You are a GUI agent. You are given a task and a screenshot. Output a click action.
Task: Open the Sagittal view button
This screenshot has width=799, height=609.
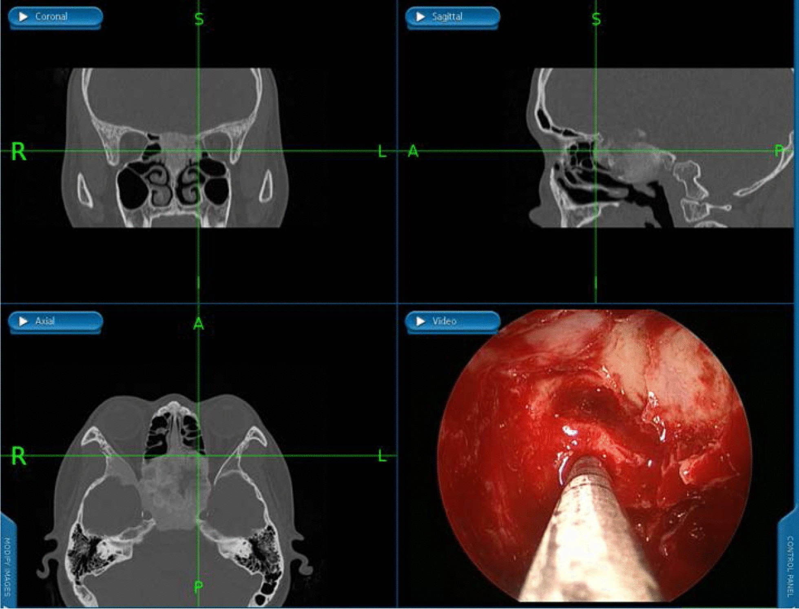pyautogui.click(x=452, y=18)
